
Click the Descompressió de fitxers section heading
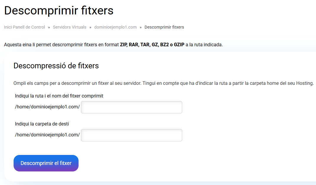click(x=56, y=66)
